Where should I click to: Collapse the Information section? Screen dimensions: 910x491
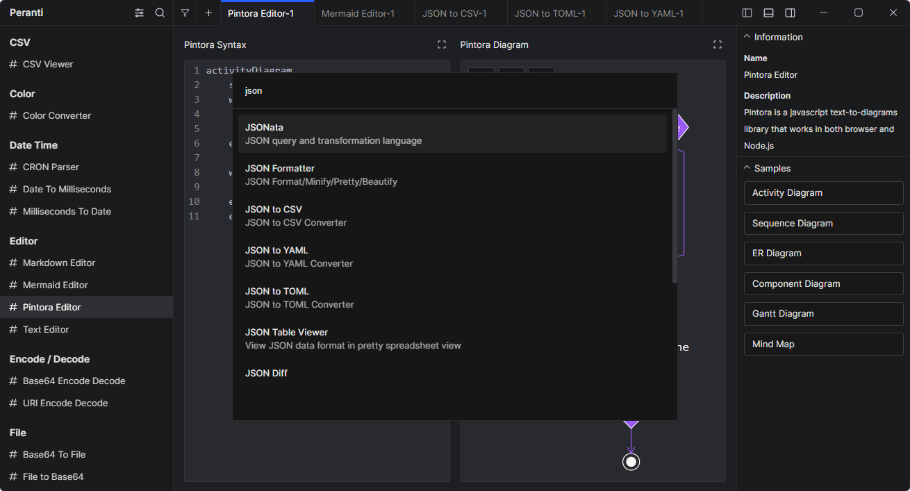772,37
